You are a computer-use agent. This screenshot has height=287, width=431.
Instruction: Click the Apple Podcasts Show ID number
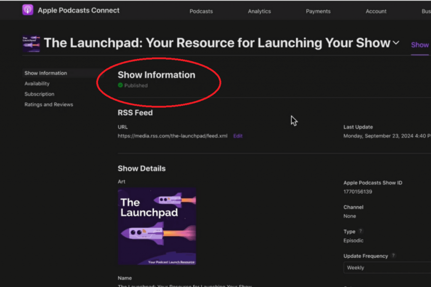(357, 192)
